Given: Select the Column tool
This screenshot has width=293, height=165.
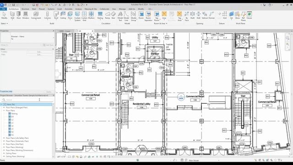Looking at the screenshot, I should [48, 15].
